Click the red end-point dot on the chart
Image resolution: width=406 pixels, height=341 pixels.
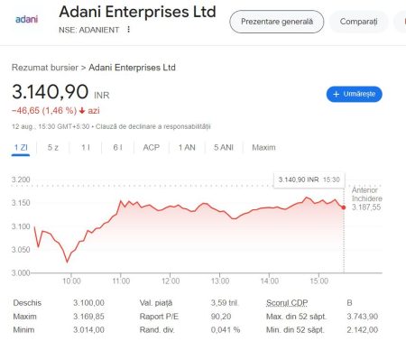[x=344, y=207]
